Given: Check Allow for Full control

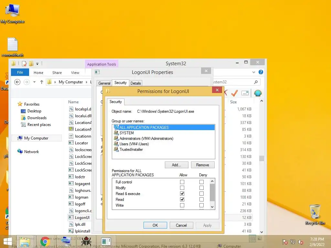Looking at the screenshot, I should coord(182,182).
